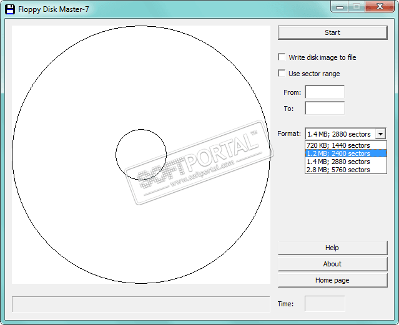The height and width of the screenshot is (325, 399).
Task: Open the Help button
Action: 333,248
